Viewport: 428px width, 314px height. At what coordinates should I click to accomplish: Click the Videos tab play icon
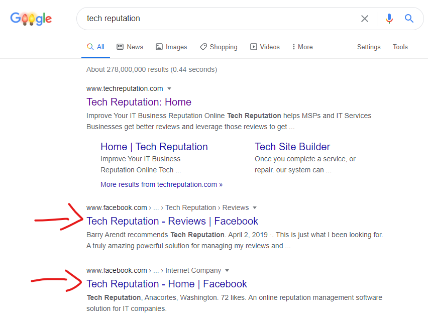click(x=254, y=47)
